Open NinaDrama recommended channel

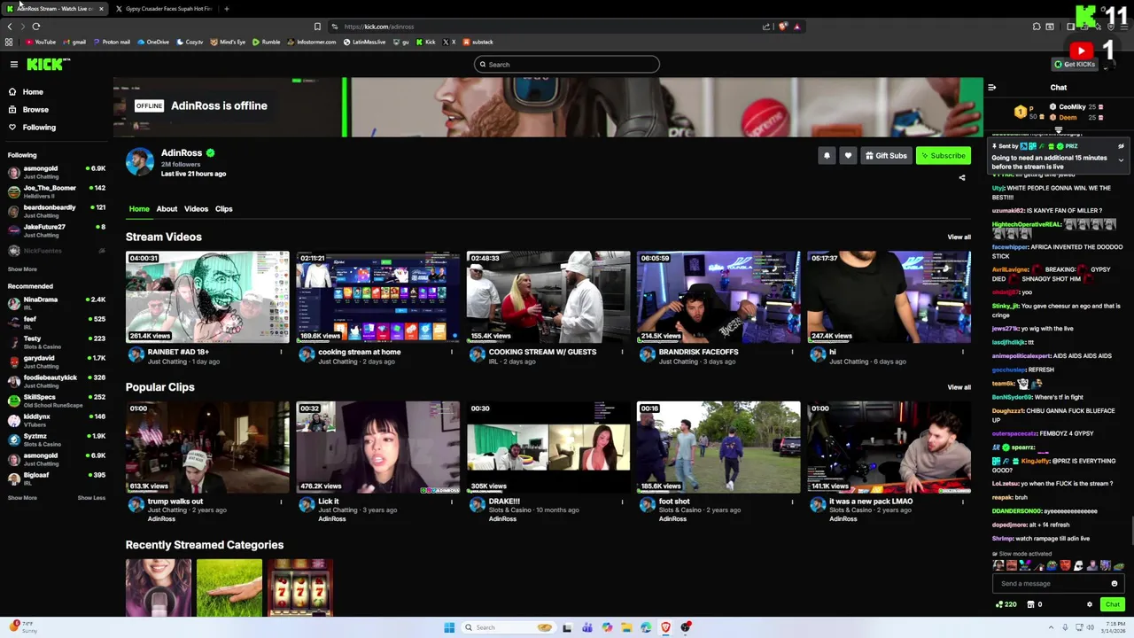(x=56, y=303)
